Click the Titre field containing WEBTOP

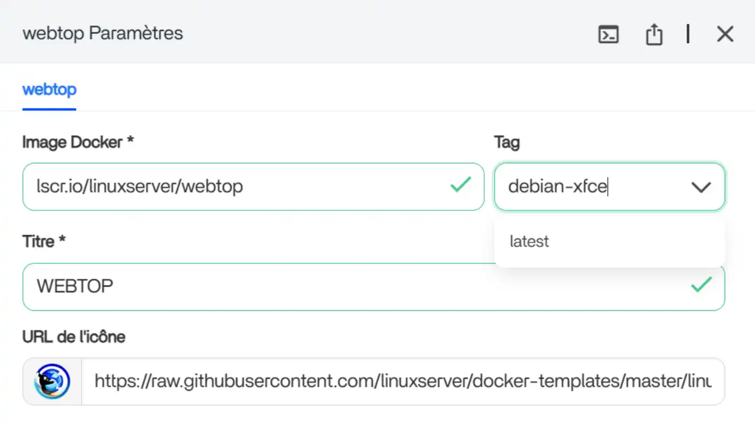[x=354, y=286]
